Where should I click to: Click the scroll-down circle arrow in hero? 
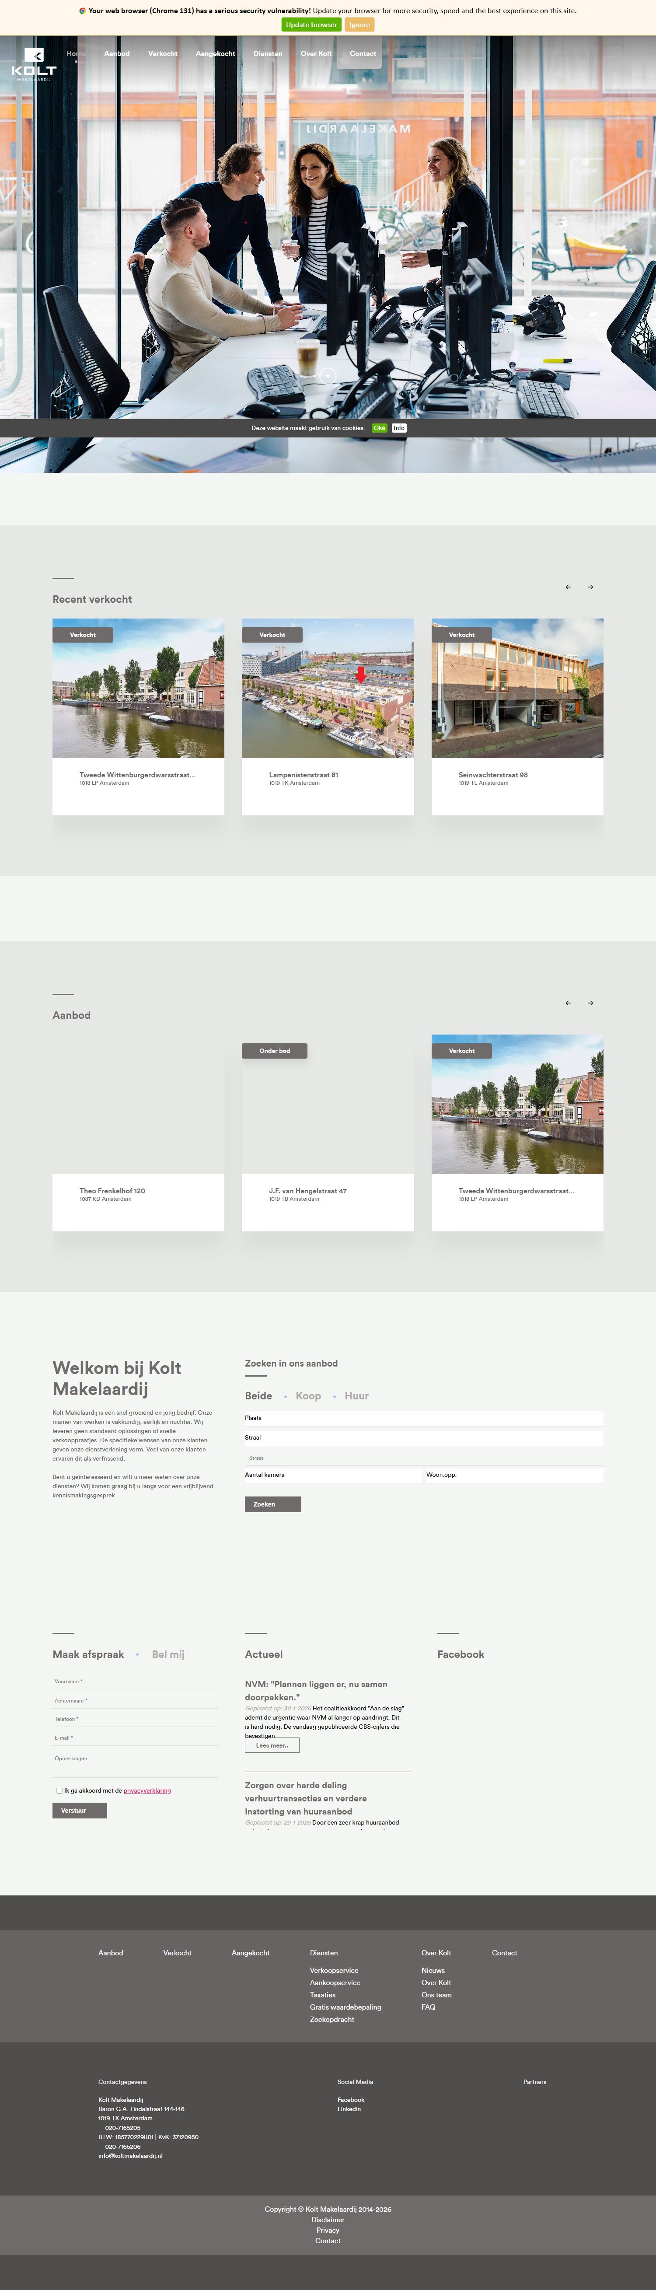coord(327,375)
